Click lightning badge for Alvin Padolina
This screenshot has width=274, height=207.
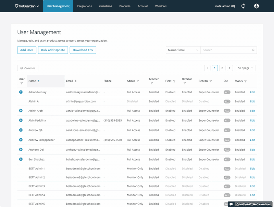(x=21, y=120)
